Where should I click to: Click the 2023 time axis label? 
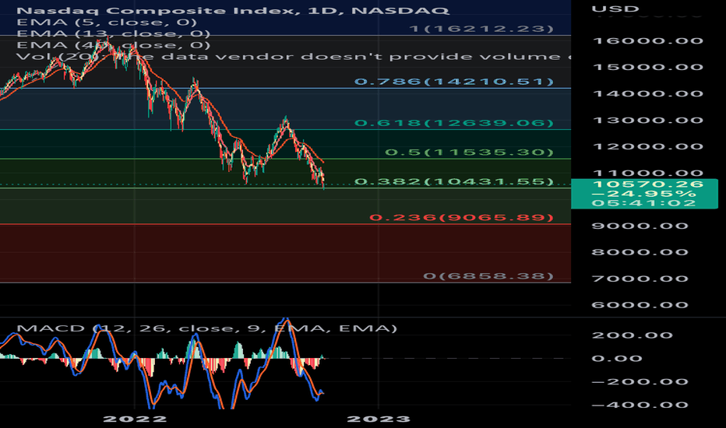coord(379,419)
